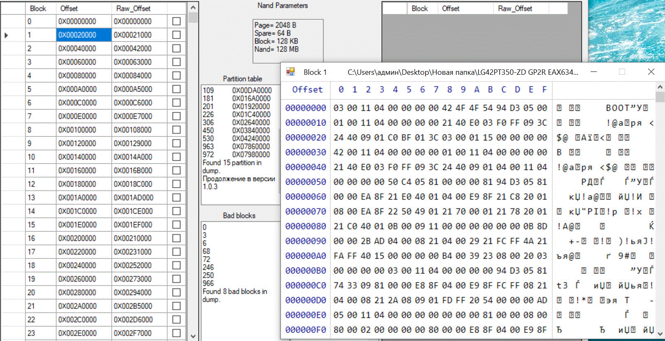This screenshot has height=341, width=665.
Task: Check the box for block 12
Action: click(x=176, y=184)
